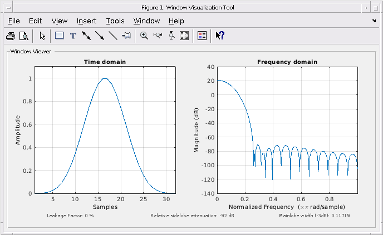
Task: Open the File menu
Action: click(14, 21)
